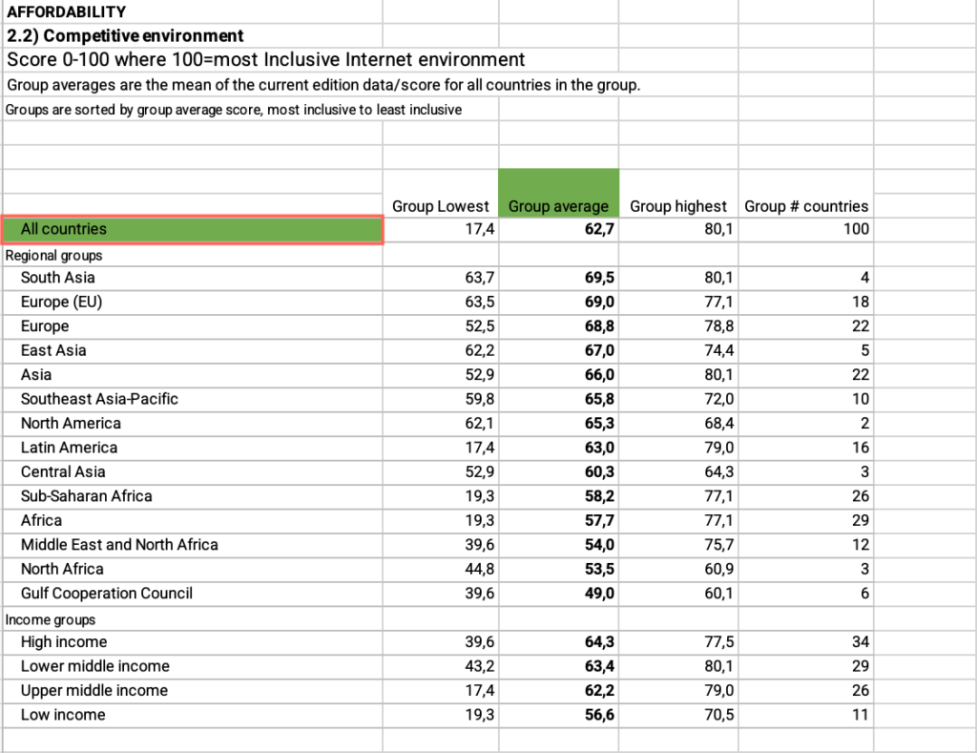The height and width of the screenshot is (753, 977).
Task: Click the 'Group averages are the mean' note
Action: pyautogui.click(x=322, y=85)
